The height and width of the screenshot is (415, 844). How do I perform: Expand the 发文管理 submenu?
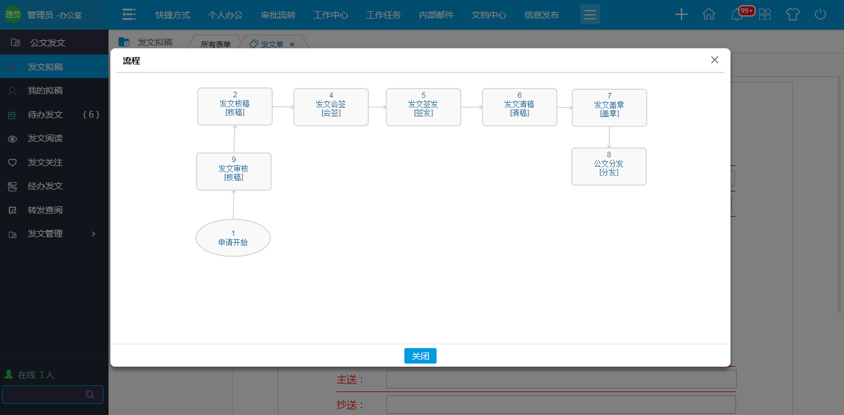[x=94, y=234]
